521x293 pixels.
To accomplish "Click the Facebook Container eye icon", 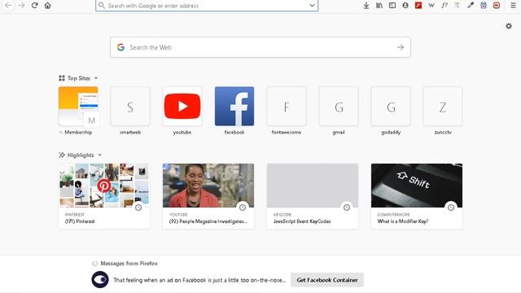I will (100, 280).
